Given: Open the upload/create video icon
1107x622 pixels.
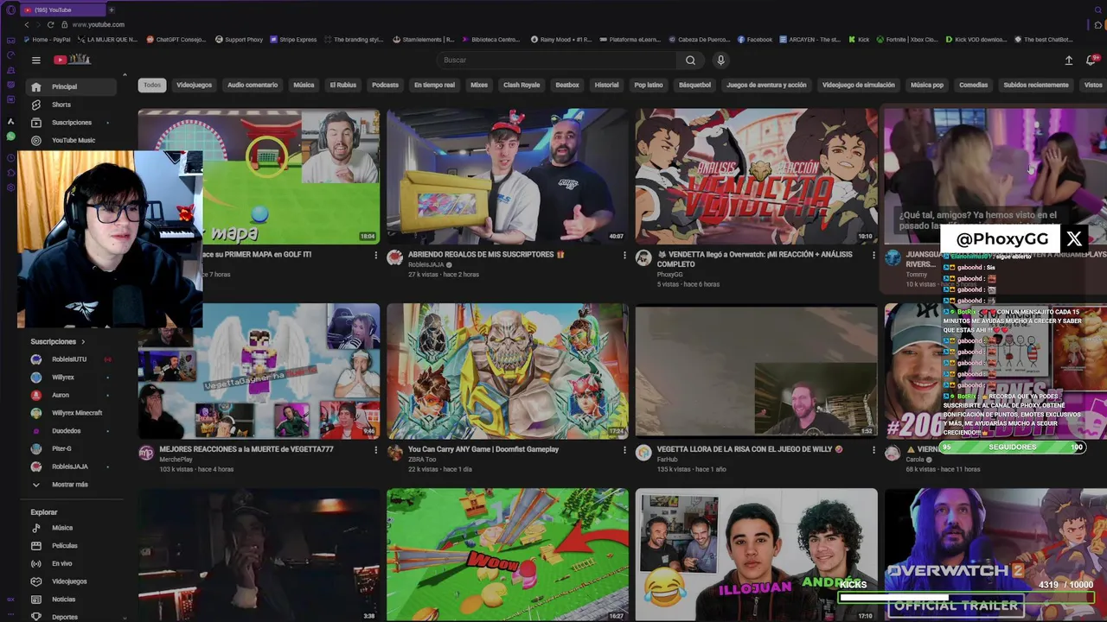Looking at the screenshot, I should tap(1068, 60).
